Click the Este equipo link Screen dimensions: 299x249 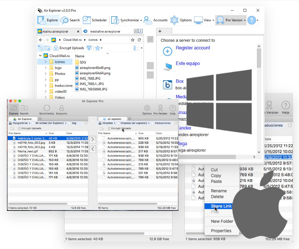pos(188,63)
